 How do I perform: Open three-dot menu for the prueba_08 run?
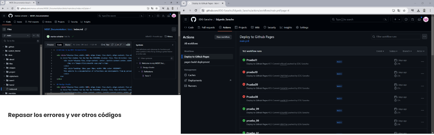(422, 122)
